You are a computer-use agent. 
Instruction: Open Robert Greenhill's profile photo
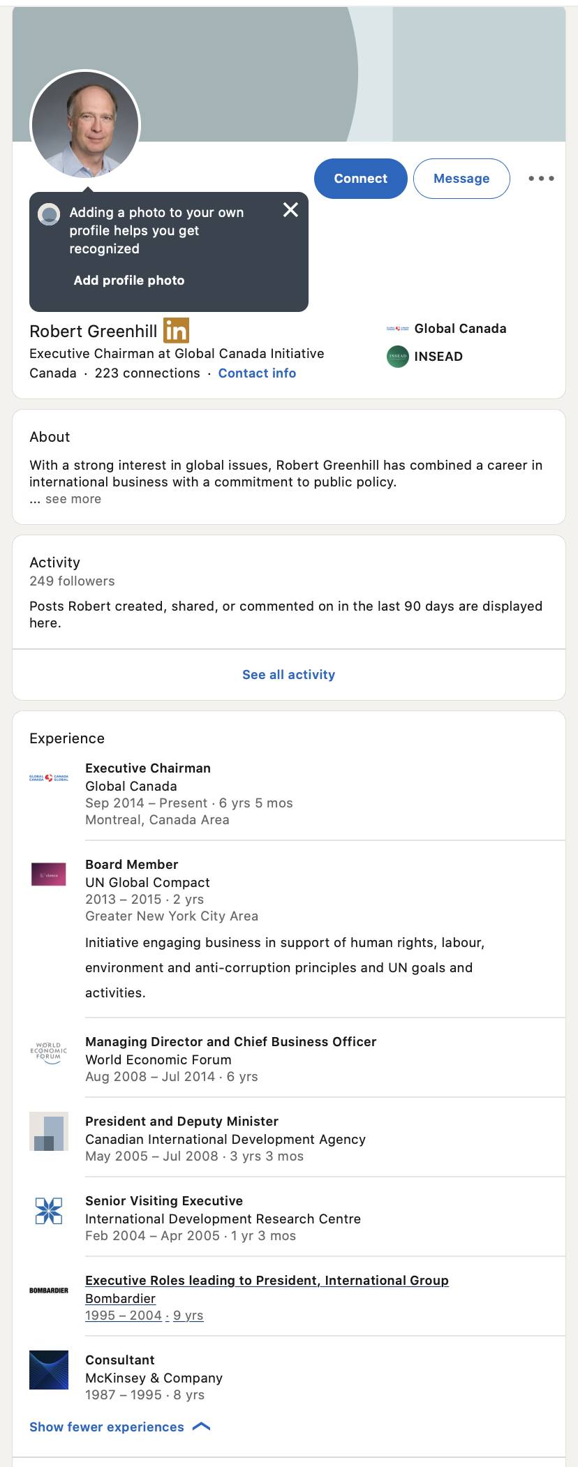(85, 125)
